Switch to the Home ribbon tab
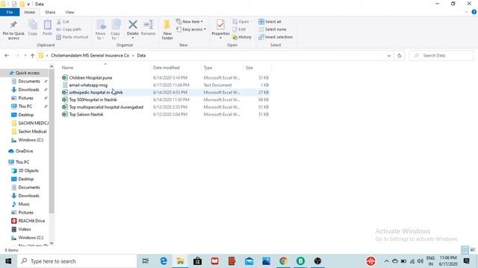Screen dimensions: 478x268 [30, 12]
